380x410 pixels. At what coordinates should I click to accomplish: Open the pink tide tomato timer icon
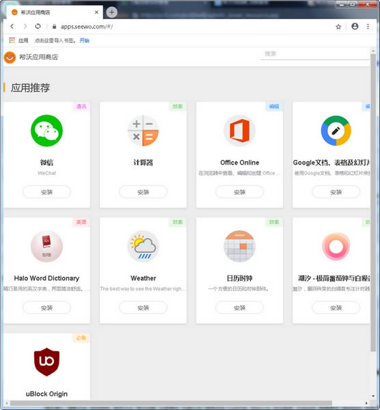pyautogui.click(x=336, y=246)
